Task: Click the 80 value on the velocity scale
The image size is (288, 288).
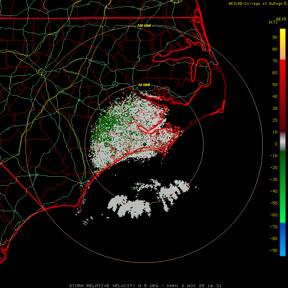Action: pyautogui.click(x=275, y=49)
